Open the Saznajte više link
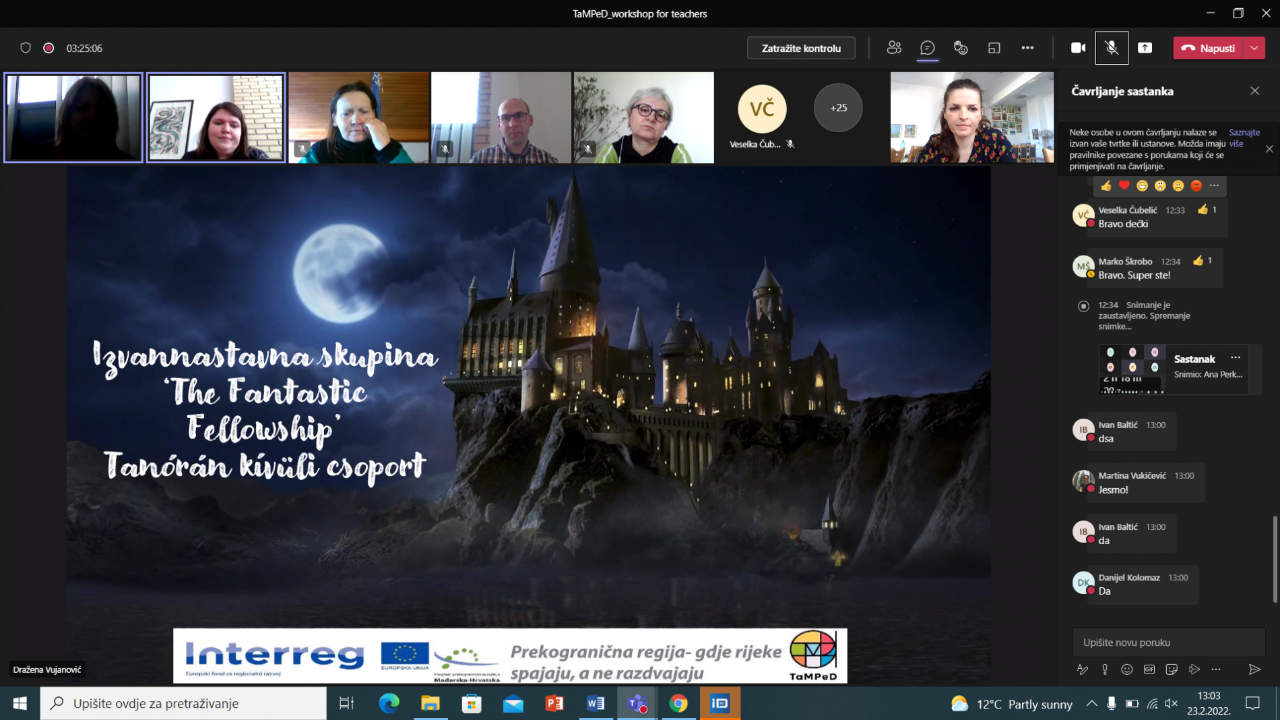1280x720 pixels. coord(1244,138)
